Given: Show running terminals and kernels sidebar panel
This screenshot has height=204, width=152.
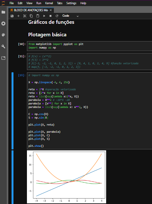Looking at the screenshot, I should [4, 23].
